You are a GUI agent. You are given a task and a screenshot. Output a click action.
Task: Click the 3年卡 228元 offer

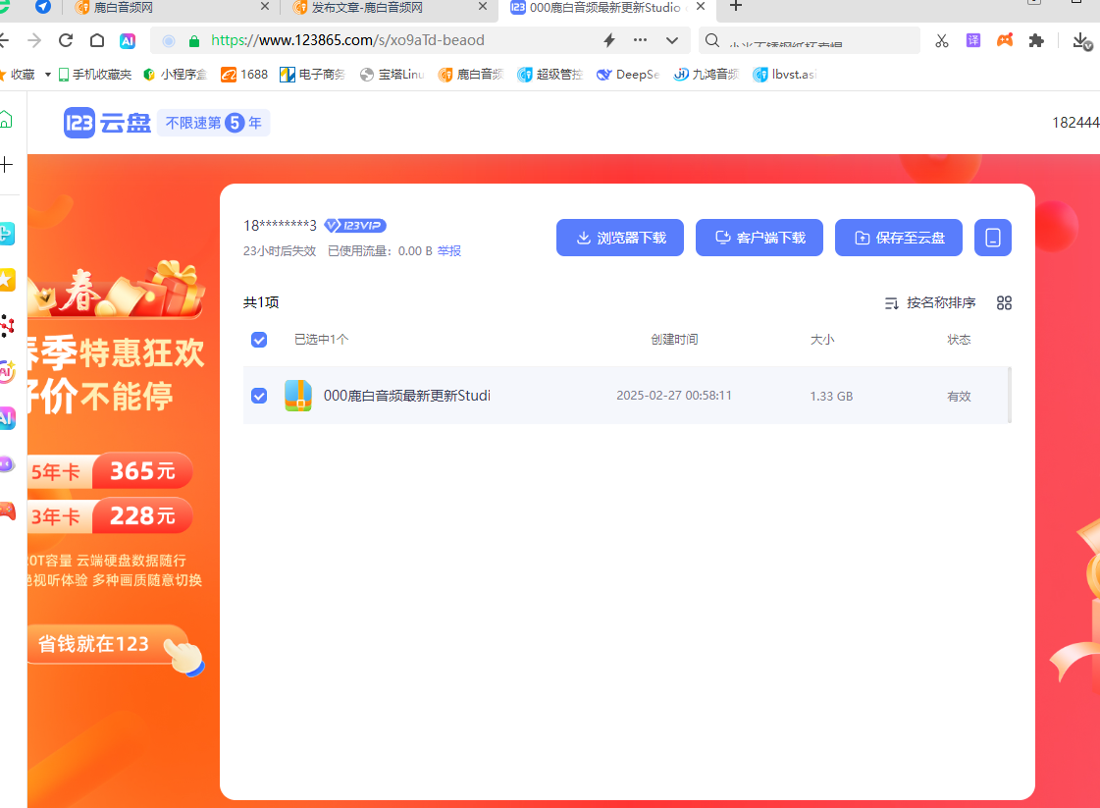110,516
